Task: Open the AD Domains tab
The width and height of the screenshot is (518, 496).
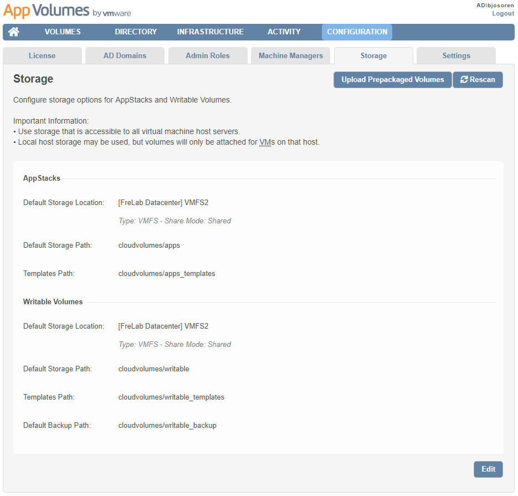Action: pyautogui.click(x=125, y=55)
